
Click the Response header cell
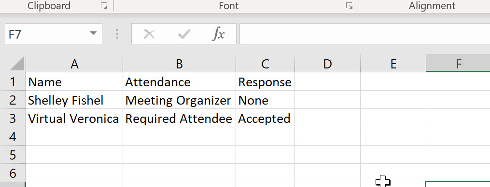pos(266,82)
